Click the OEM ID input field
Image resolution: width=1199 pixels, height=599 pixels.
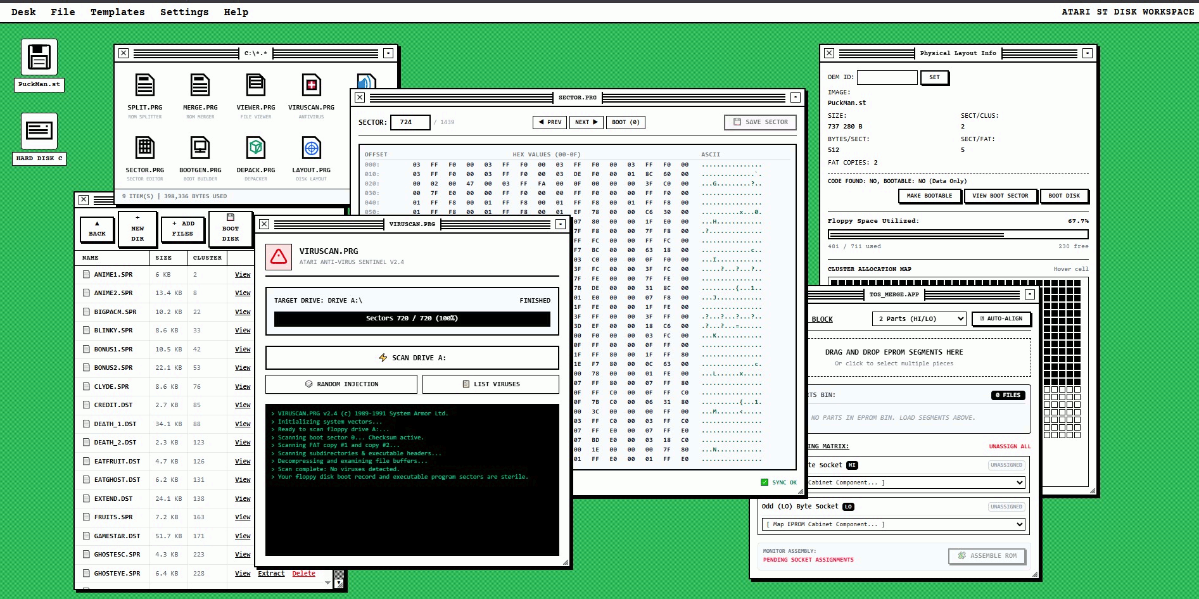[x=887, y=77]
